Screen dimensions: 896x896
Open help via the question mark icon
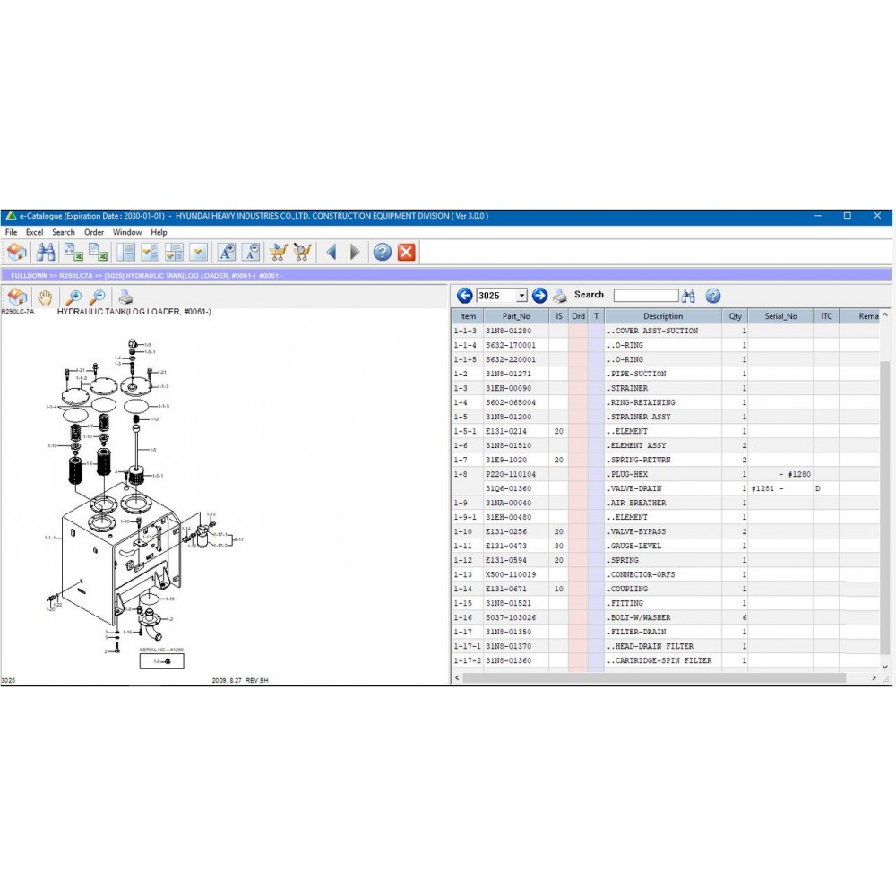tap(381, 252)
